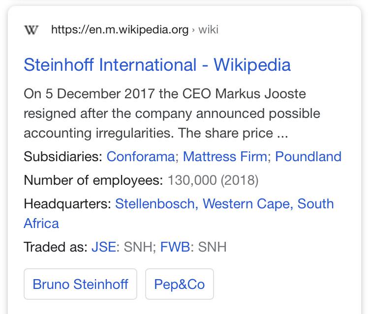369x314 pixels.
Task: Open the en.m.wikipedia.org URL
Action: [120, 30]
